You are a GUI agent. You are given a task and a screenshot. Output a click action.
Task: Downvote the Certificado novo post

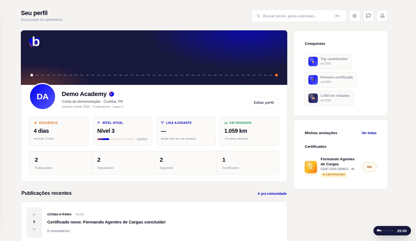pos(34,229)
